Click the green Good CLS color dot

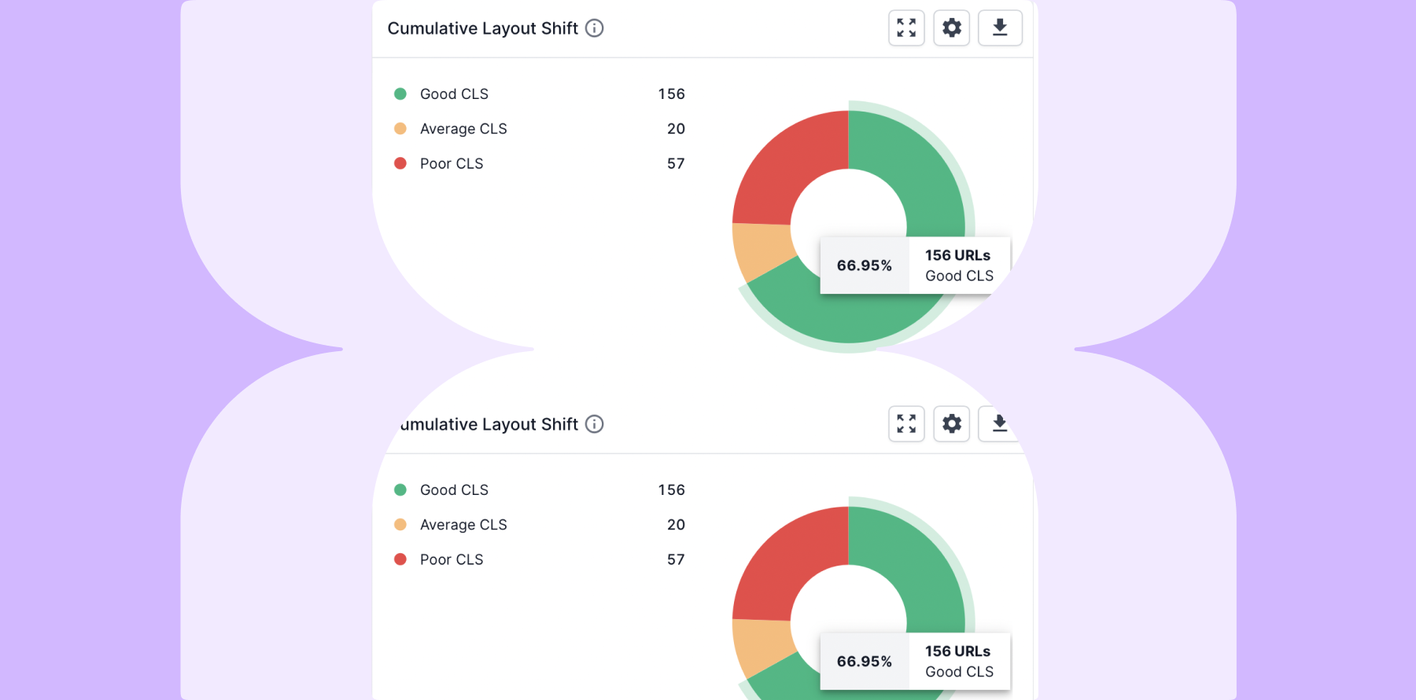(402, 93)
